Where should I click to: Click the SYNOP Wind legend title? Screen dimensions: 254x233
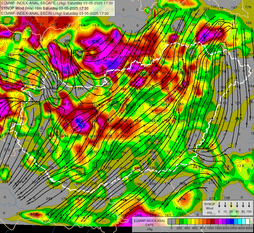click(209, 206)
